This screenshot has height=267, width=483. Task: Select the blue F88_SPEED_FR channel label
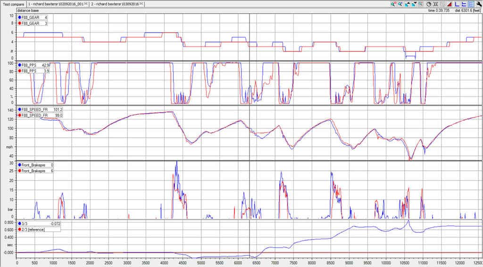click(x=34, y=109)
